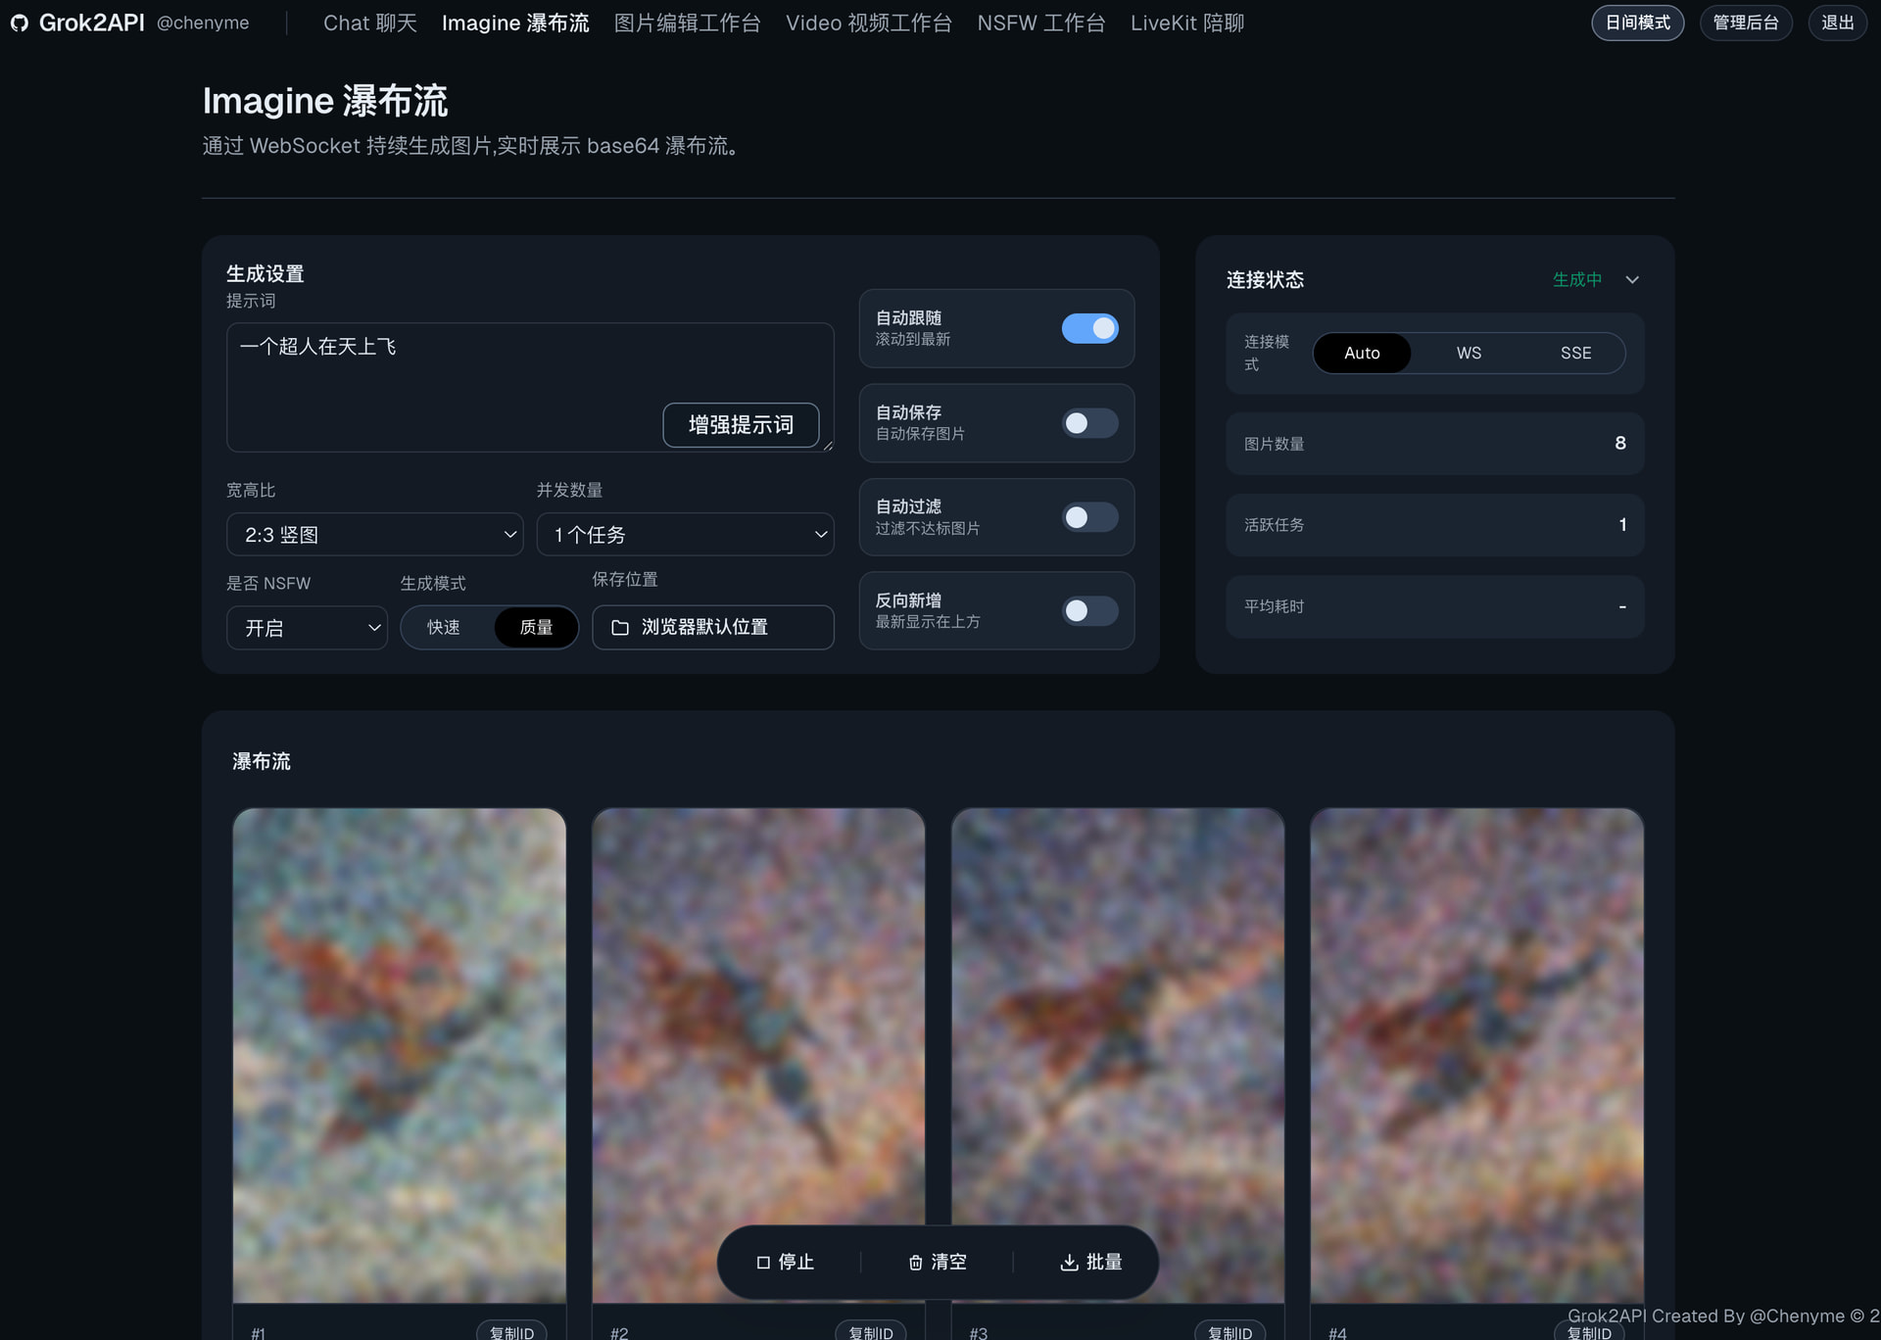
Task: Open 管理后台 admin console
Action: click(1745, 23)
